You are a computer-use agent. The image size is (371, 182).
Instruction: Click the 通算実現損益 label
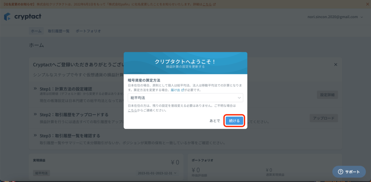click(275, 175)
